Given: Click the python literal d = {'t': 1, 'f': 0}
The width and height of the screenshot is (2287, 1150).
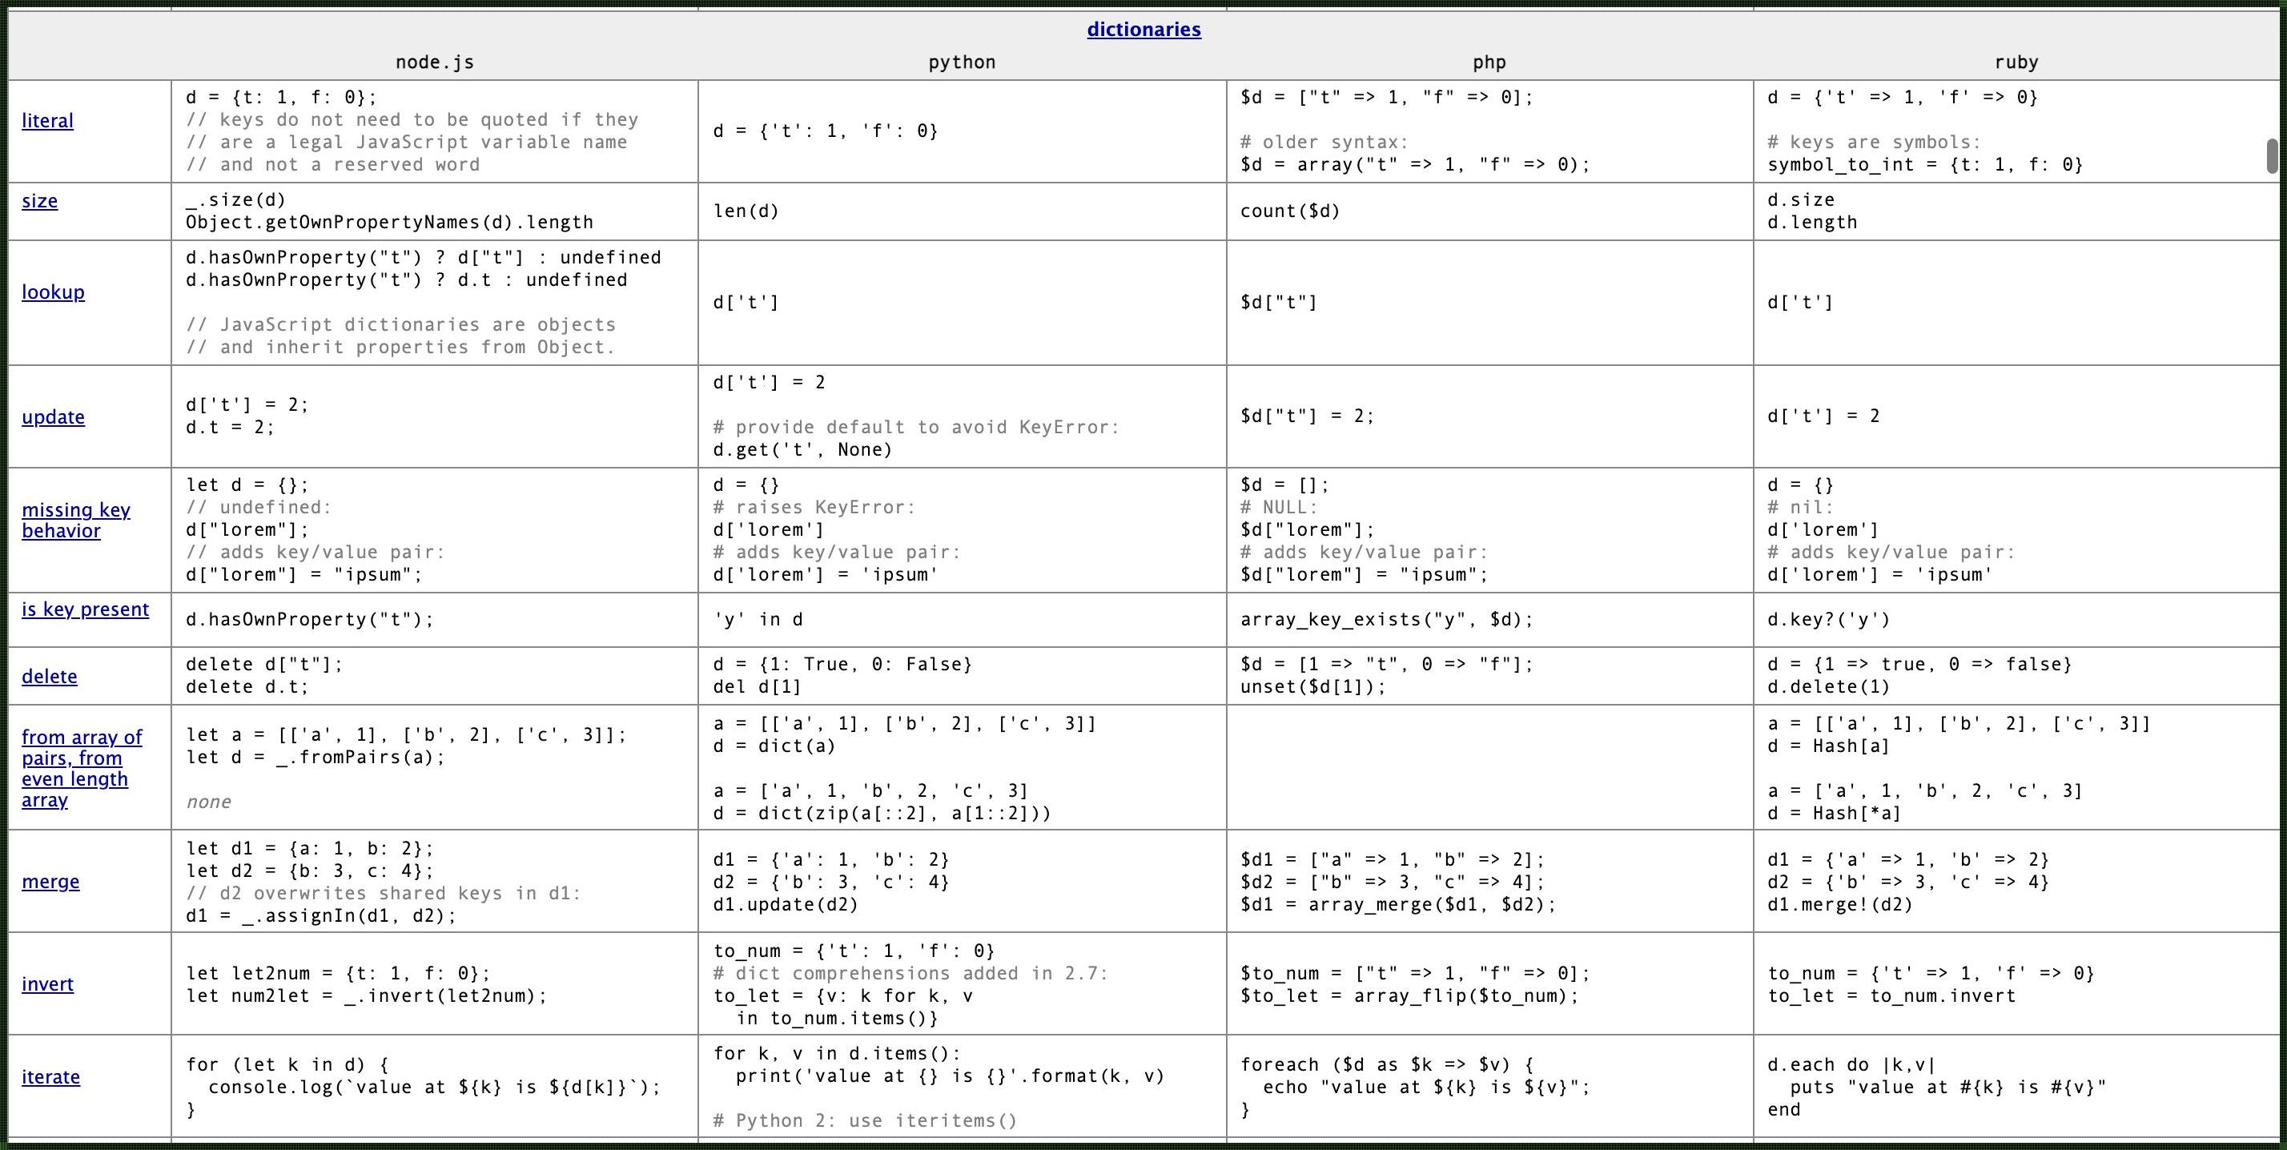Looking at the screenshot, I should pos(826,131).
